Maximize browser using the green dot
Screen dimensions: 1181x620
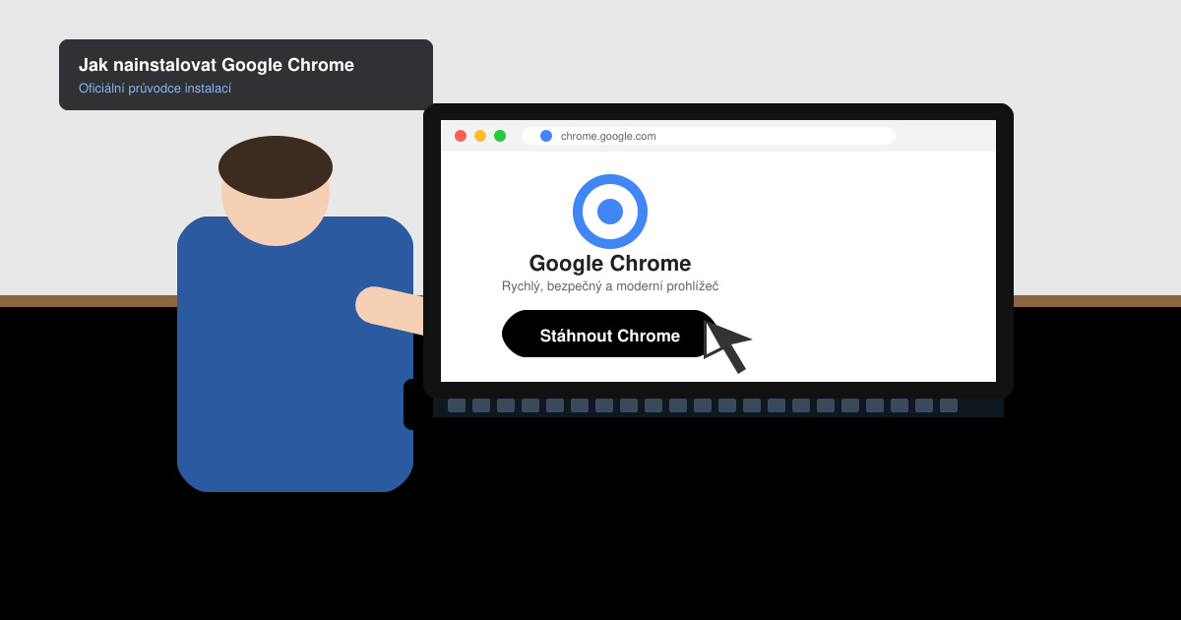pyautogui.click(x=500, y=136)
